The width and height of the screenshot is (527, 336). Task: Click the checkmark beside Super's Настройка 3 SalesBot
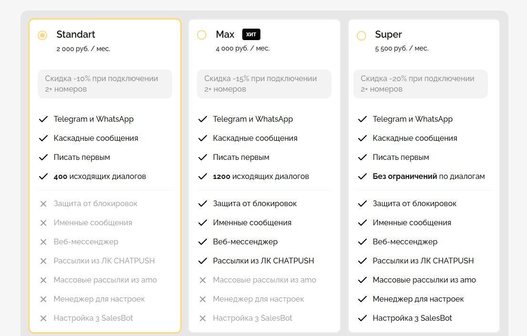(362, 318)
